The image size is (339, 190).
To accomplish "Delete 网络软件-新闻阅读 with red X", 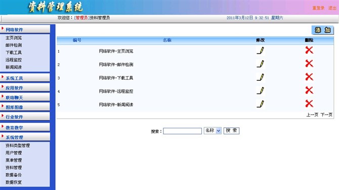I will [309, 104].
